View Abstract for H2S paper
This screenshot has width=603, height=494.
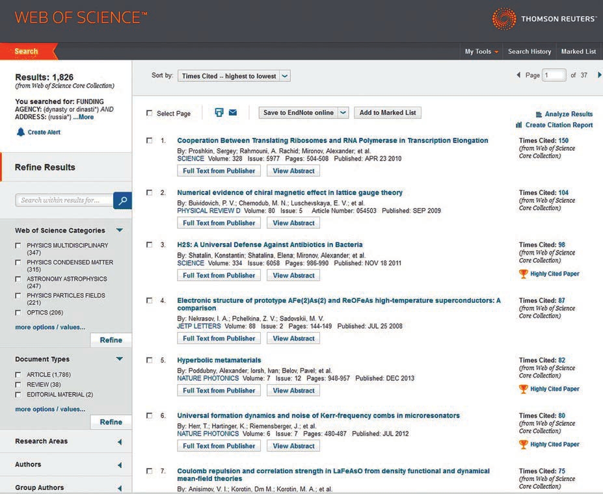293,276
